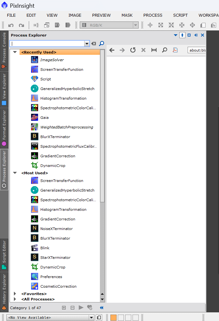Expand all tree categories with the plus icon
The image size is (219, 321).
click(x=64, y=308)
